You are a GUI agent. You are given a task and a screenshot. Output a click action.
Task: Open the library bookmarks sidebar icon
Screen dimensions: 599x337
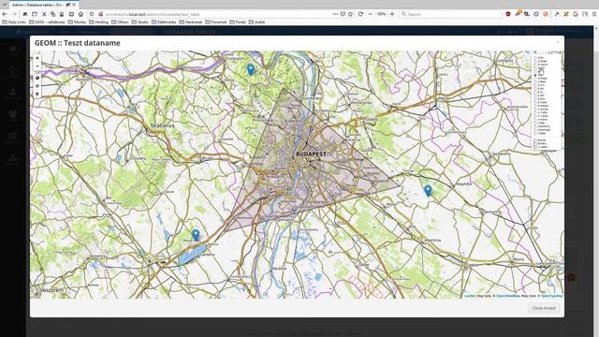point(585,14)
